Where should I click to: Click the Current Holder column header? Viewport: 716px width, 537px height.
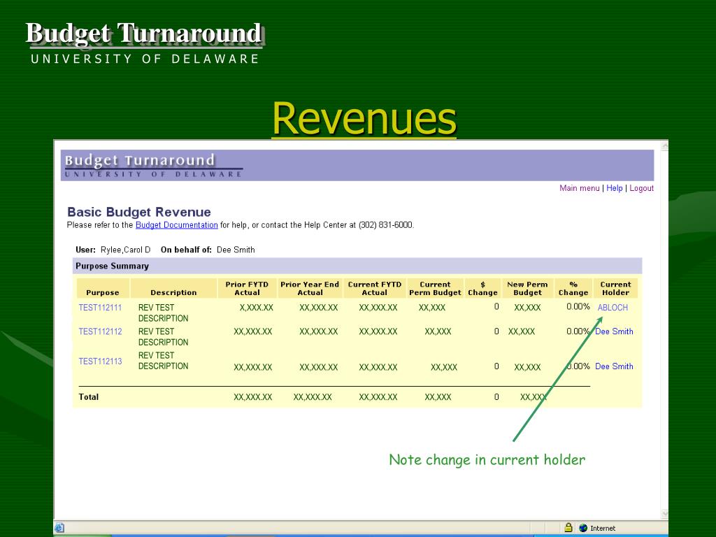[615, 289]
